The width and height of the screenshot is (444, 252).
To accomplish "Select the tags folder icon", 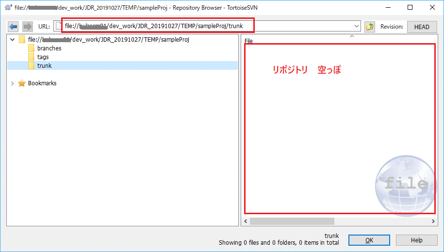I will pyautogui.click(x=31, y=57).
